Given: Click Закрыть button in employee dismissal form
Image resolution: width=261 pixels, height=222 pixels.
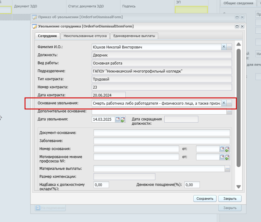Looking at the screenshot, I should [x=230, y=199].
